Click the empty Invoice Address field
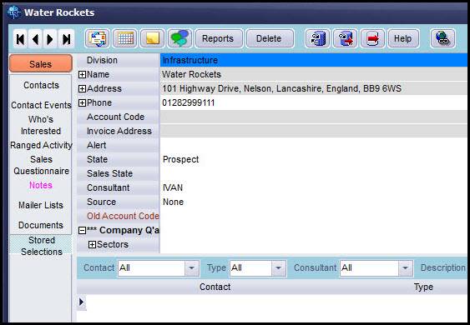The height and width of the screenshot is (325, 470). (x=314, y=131)
